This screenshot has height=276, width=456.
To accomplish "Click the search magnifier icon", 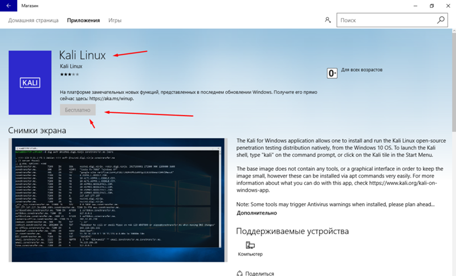I will click(441, 20).
